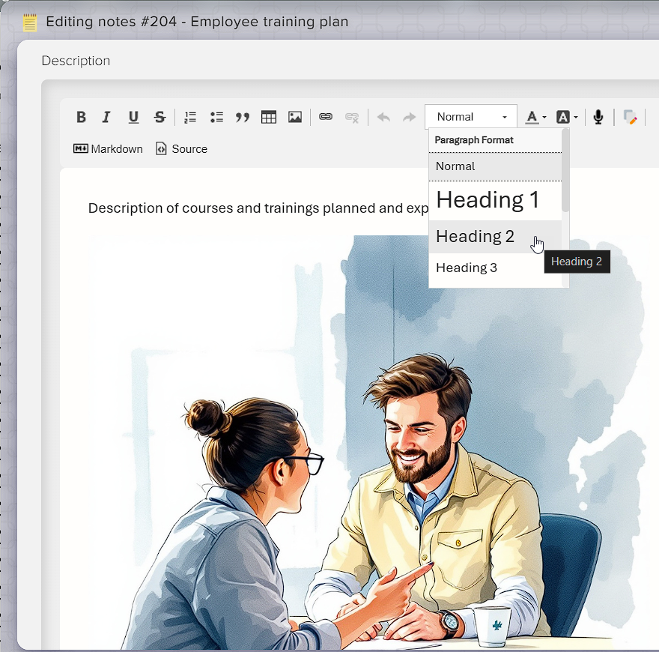Open the text color picker
The height and width of the screenshot is (652, 659).
[536, 117]
